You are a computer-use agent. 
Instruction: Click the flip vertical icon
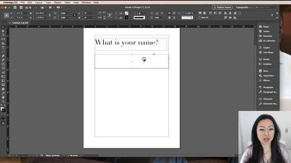(105, 18)
